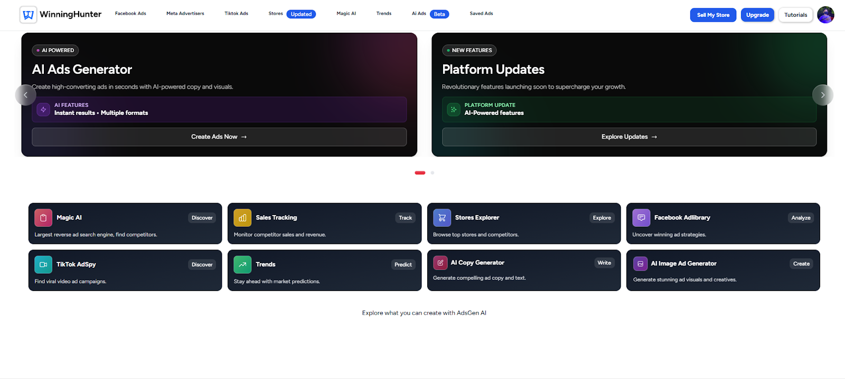Click the Sell My Store button
This screenshot has height=379, width=845.
click(x=713, y=15)
